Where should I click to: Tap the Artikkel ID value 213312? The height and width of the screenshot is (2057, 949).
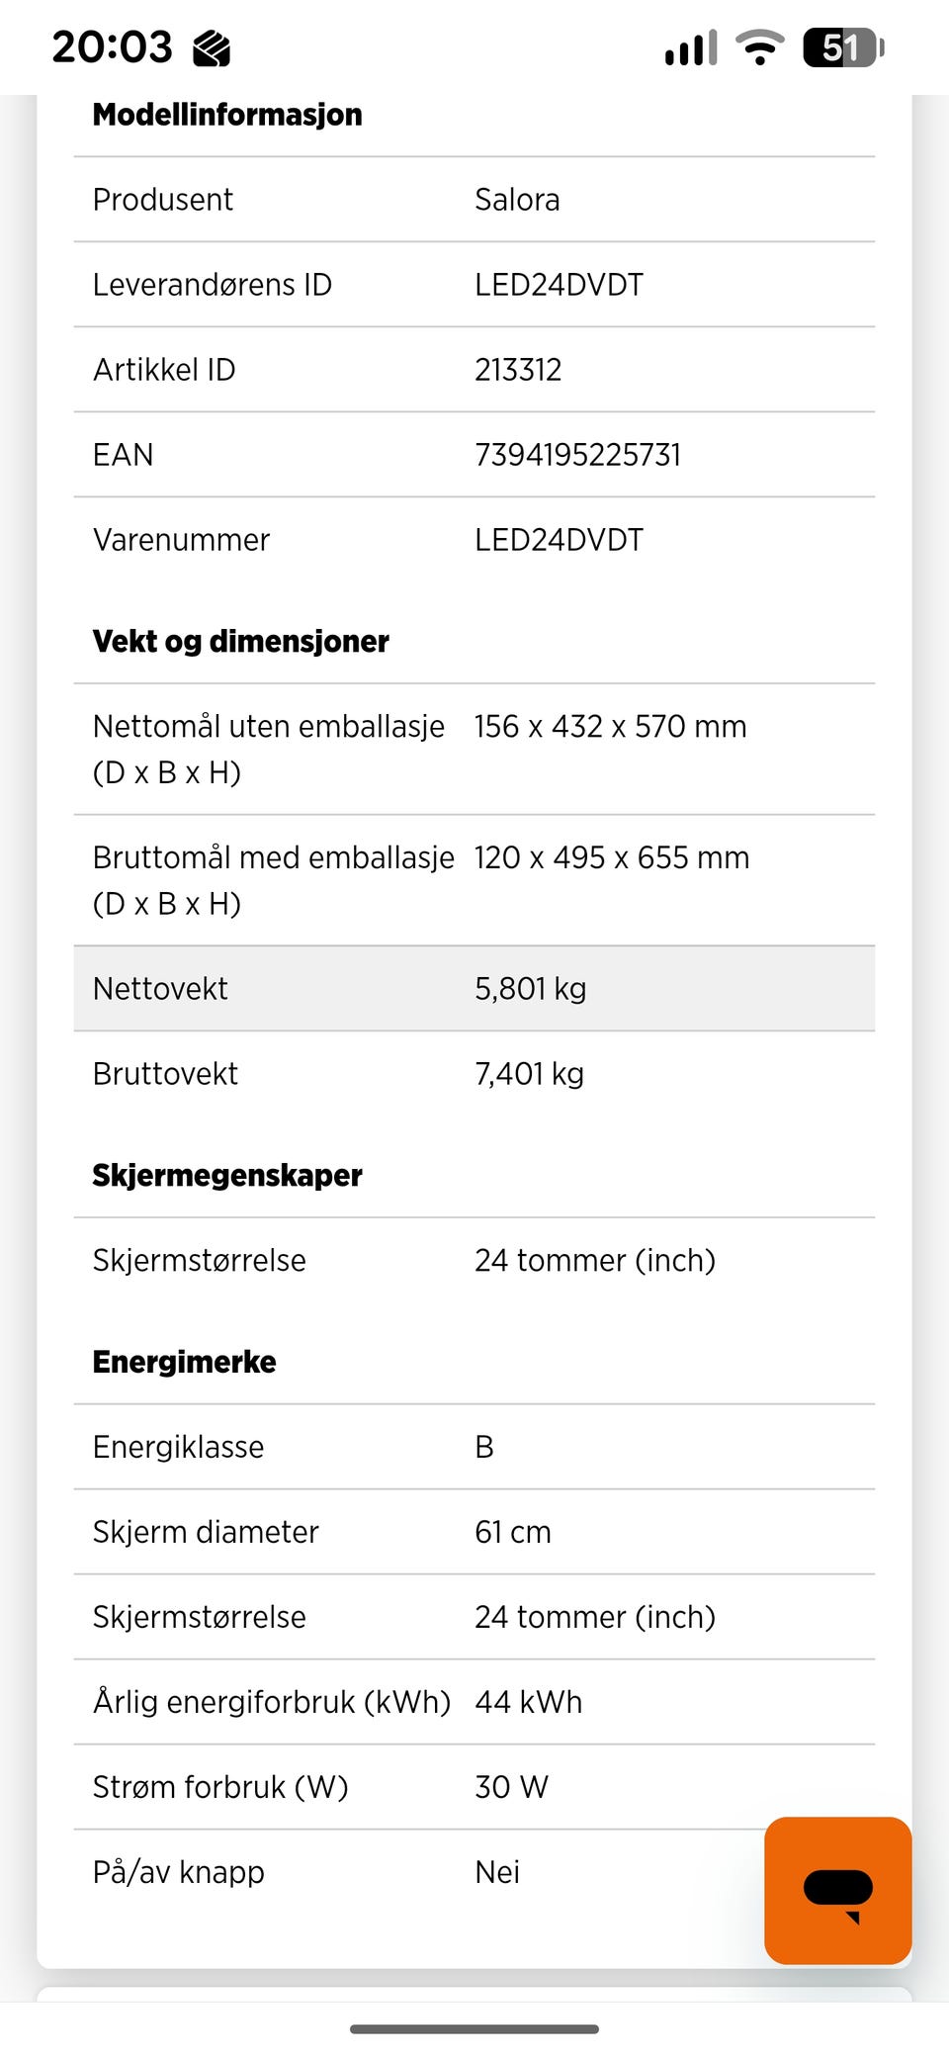[x=518, y=370]
